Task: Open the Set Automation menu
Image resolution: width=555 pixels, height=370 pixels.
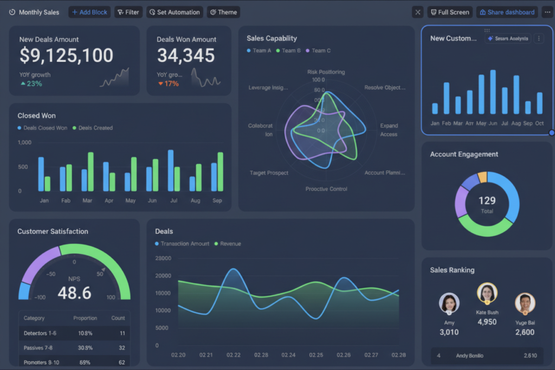Action: click(175, 12)
